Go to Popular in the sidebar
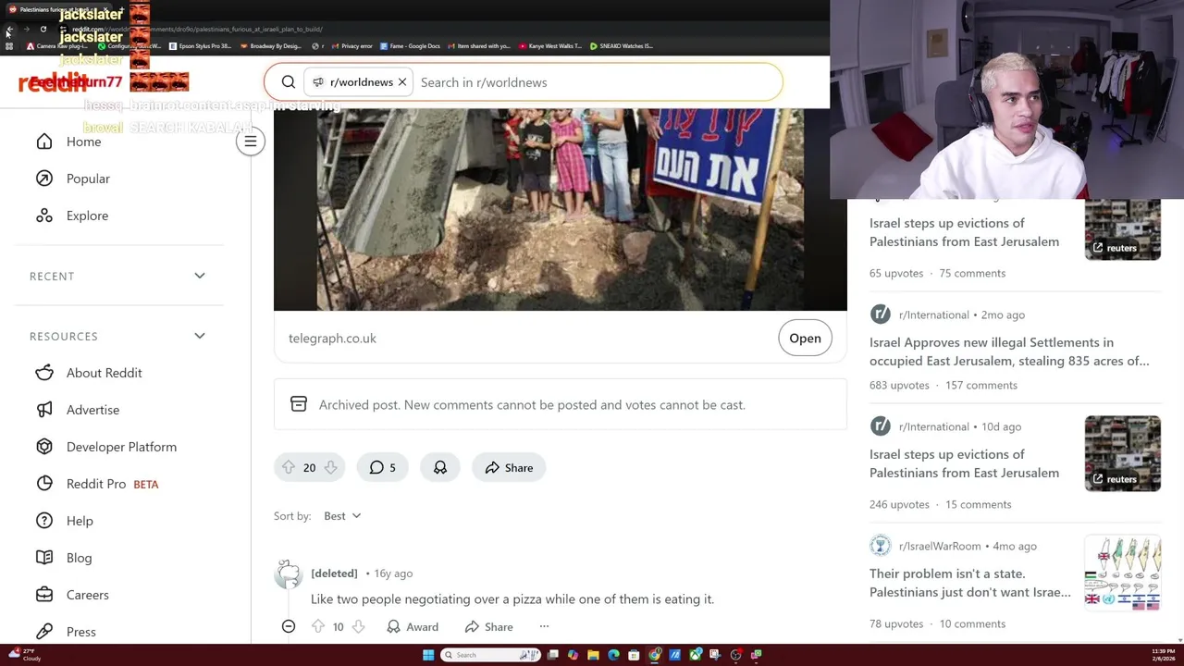1184x666 pixels. point(88,179)
